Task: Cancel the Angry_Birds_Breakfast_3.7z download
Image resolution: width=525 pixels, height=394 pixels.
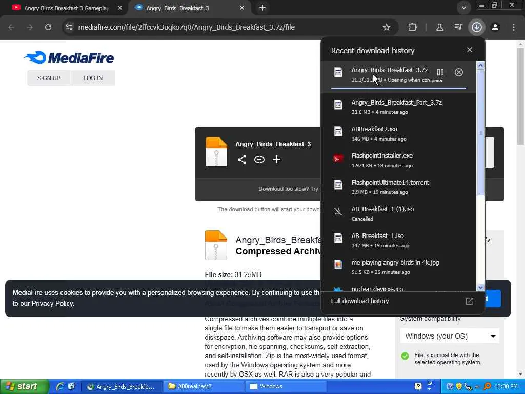Action: click(x=459, y=72)
